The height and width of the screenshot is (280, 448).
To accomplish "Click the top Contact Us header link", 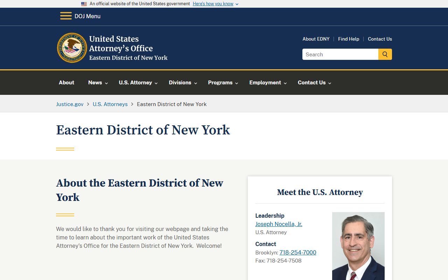I will tap(380, 39).
